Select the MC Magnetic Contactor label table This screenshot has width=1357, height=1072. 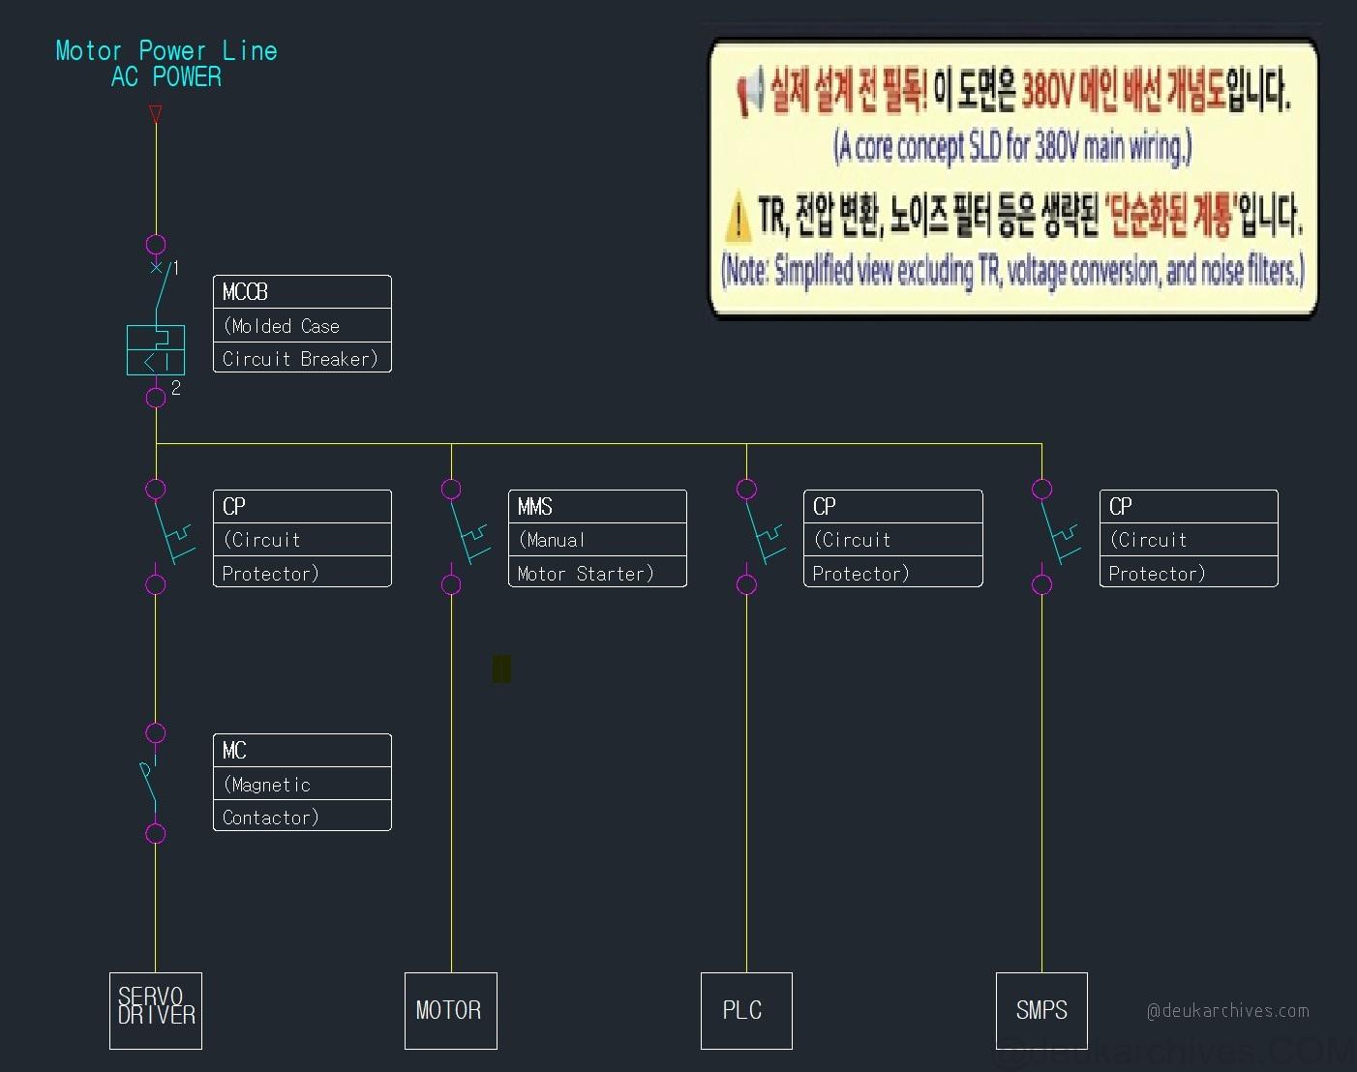pos(302,783)
